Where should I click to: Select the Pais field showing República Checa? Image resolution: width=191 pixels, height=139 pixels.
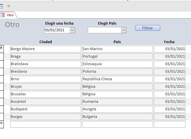point(117,79)
